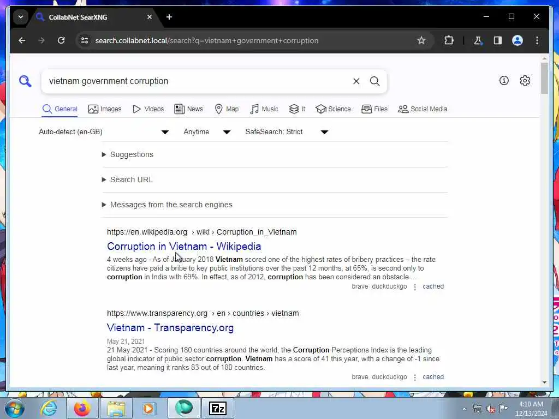This screenshot has height=419, width=559.
Task: Switch to the News category tab
Action: coord(188,109)
